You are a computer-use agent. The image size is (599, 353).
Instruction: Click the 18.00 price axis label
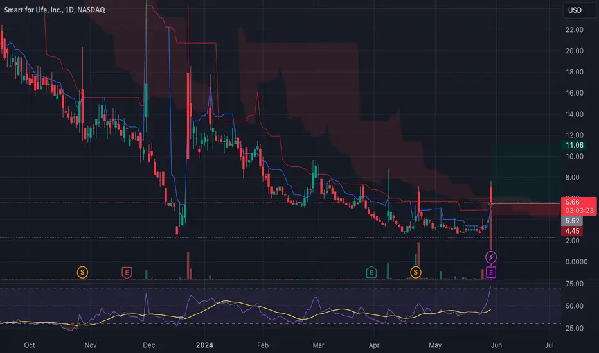click(575, 72)
